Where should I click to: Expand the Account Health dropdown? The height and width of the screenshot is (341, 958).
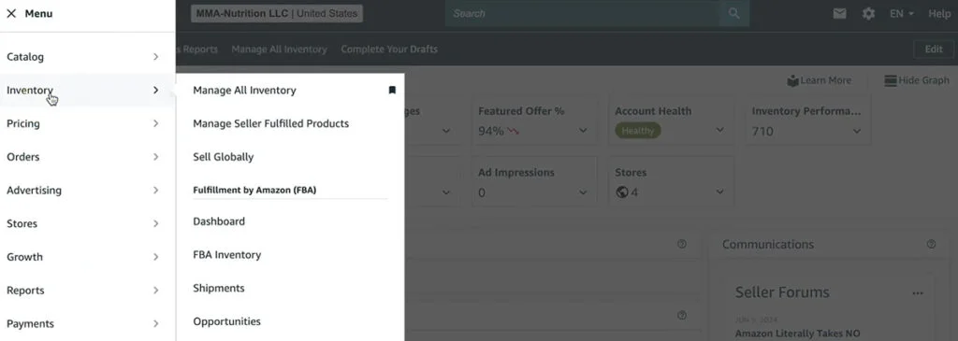[719, 130]
